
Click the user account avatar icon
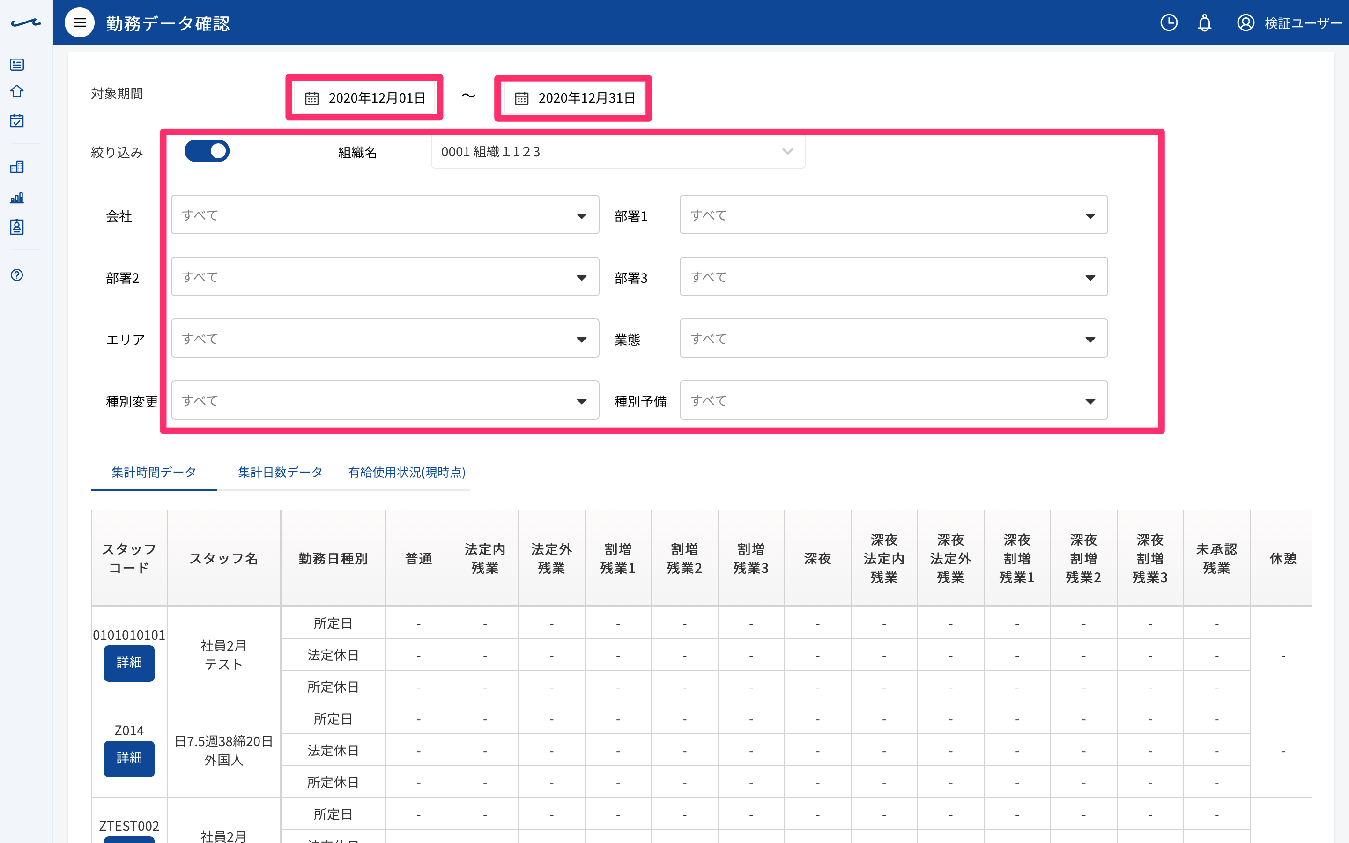tap(1245, 23)
